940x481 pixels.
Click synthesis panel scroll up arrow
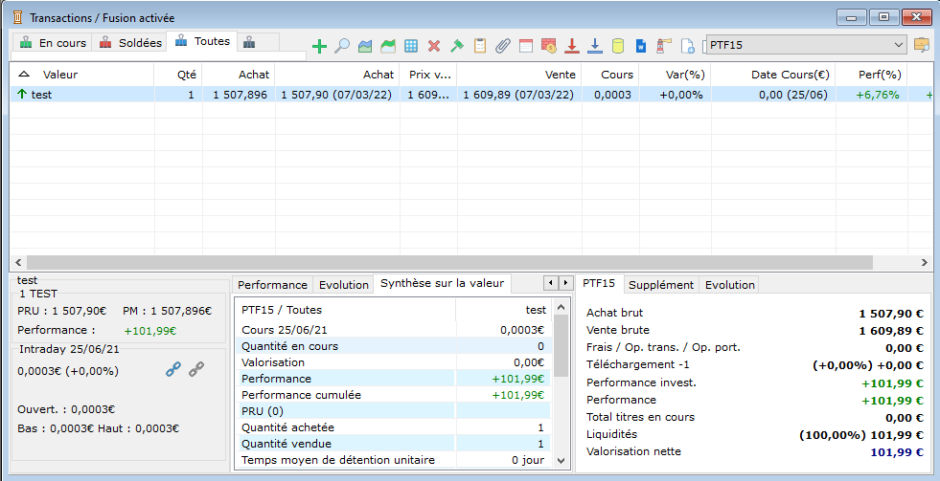pos(562,308)
